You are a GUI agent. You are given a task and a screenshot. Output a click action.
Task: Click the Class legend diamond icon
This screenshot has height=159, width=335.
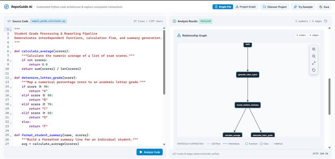click(261, 144)
